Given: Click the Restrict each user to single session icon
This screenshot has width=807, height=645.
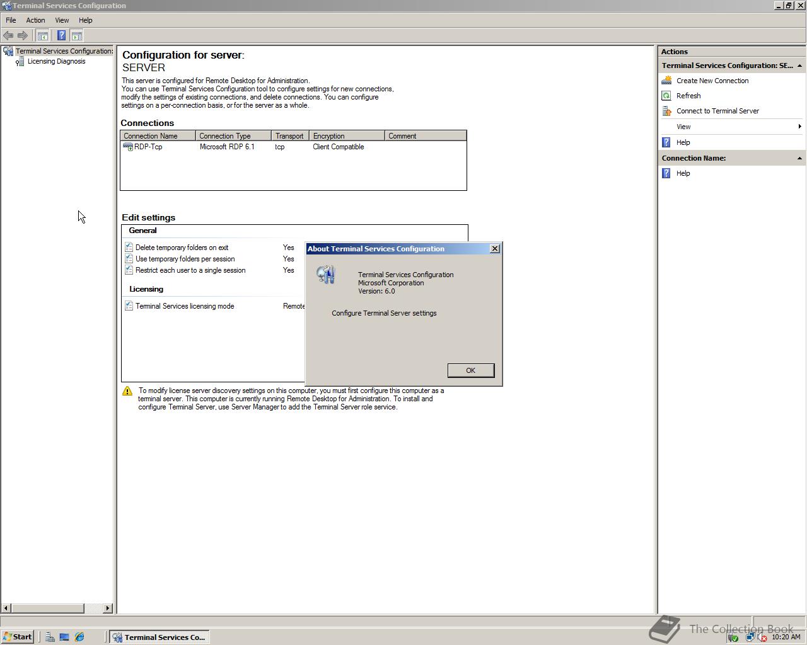Looking at the screenshot, I should click(x=129, y=270).
